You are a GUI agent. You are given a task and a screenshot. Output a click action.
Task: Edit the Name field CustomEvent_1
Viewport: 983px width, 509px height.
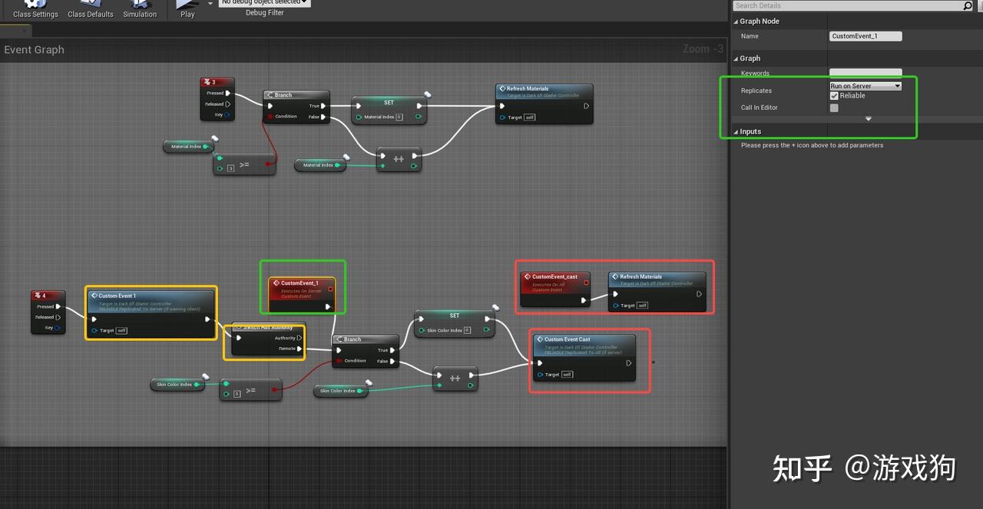866,36
